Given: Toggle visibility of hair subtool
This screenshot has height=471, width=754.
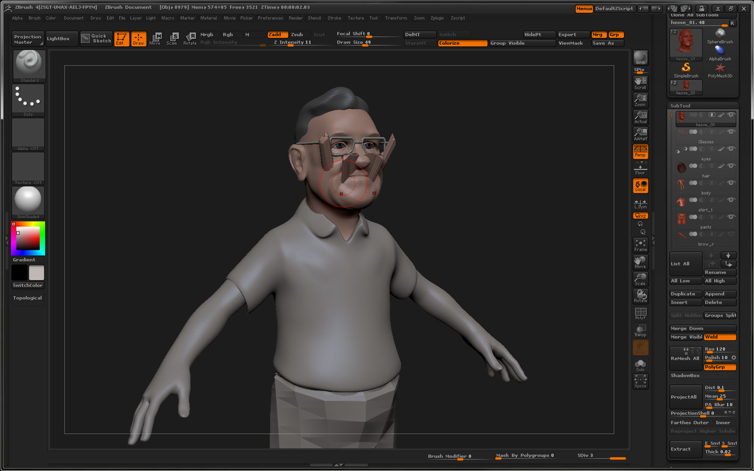Looking at the screenshot, I should pos(731,166).
